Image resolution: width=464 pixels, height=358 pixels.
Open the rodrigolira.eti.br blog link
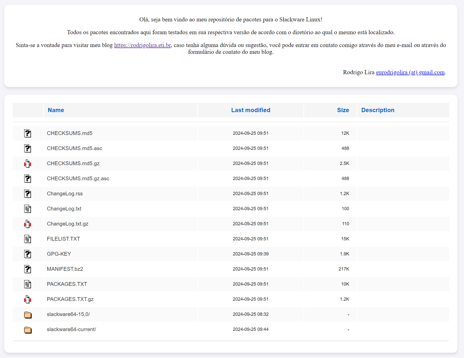tap(142, 45)
